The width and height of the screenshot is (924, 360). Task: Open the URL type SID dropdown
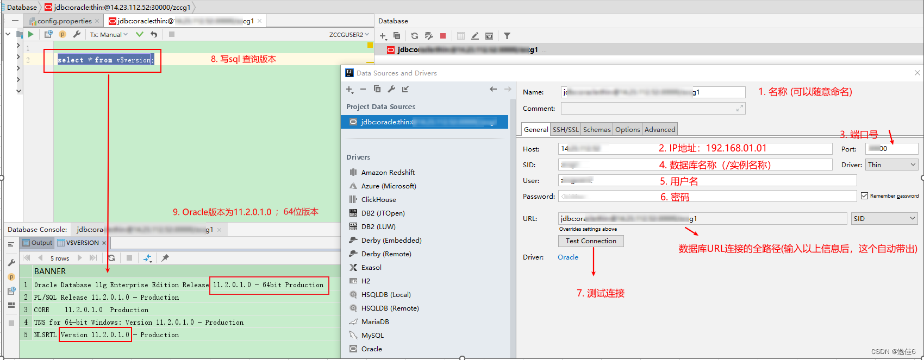884,218
